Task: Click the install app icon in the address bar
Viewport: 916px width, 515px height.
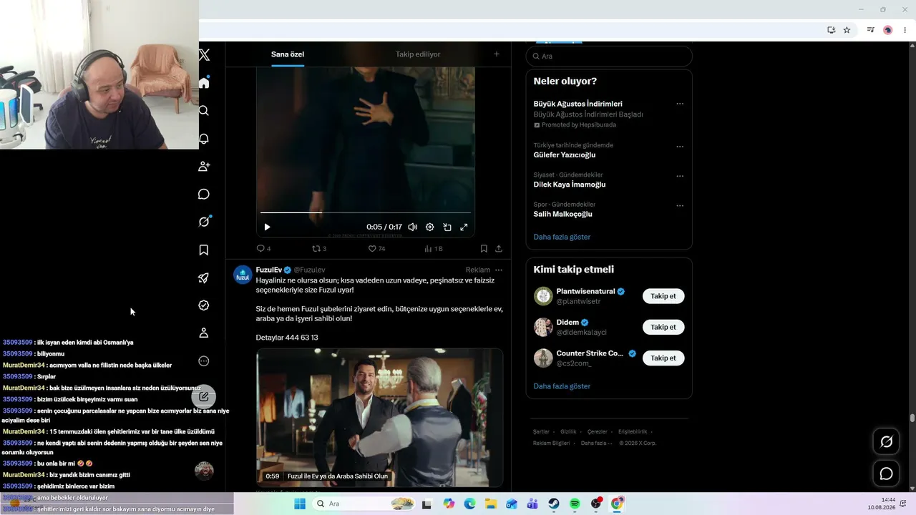Action: click(831, 30)
